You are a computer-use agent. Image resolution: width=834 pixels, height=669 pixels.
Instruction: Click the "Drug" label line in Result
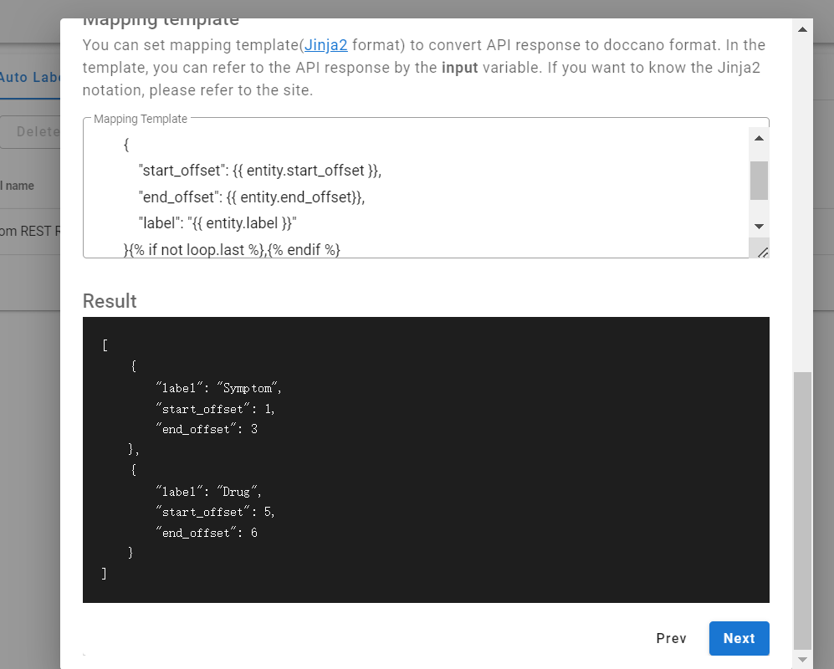tap(208, 492)
